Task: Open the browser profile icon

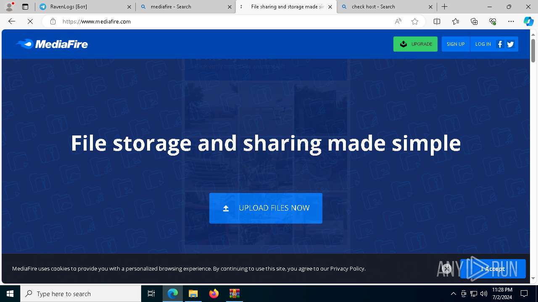Action: [x=9, y=7]
